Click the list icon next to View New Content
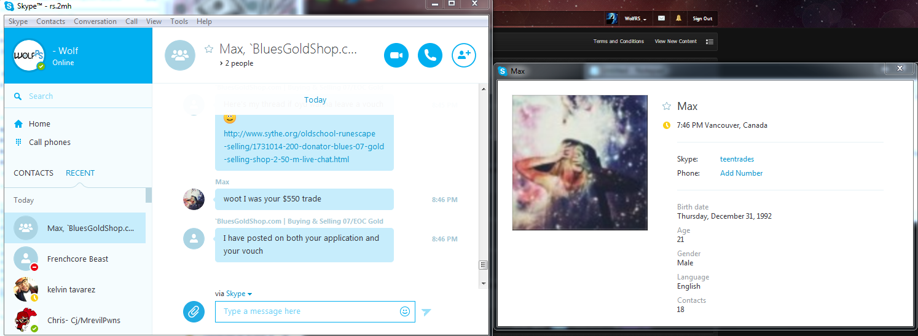The width and height of the screenshot is (918, 336). coord(710,42)
